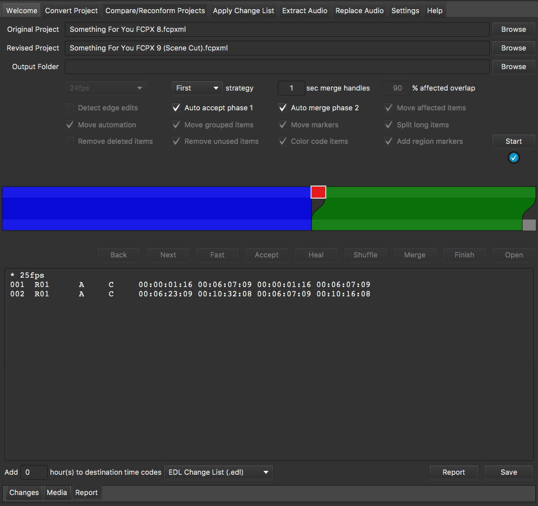Switch to Compare/Reconform Projects tab
Viewport: 538px width, 506px height.
155,10
